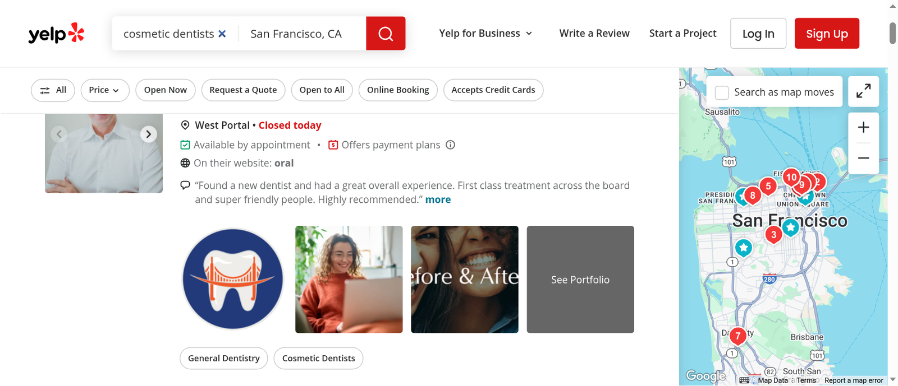This screenshot has height=386, width=898.
Task: Enable Search as map moves checkbox
Action: (722, 92)
